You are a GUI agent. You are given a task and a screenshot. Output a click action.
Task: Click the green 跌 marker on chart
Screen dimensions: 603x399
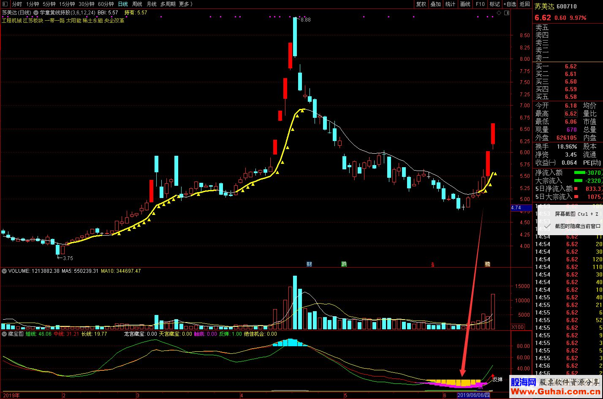(344, 264)
